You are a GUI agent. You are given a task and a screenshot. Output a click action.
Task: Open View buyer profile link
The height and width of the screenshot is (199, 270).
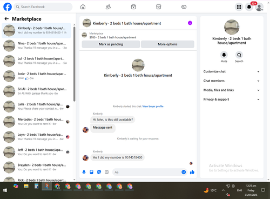click(x=153, y=107)
